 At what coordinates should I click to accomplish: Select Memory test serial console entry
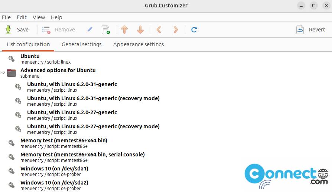tap(166, 158)
